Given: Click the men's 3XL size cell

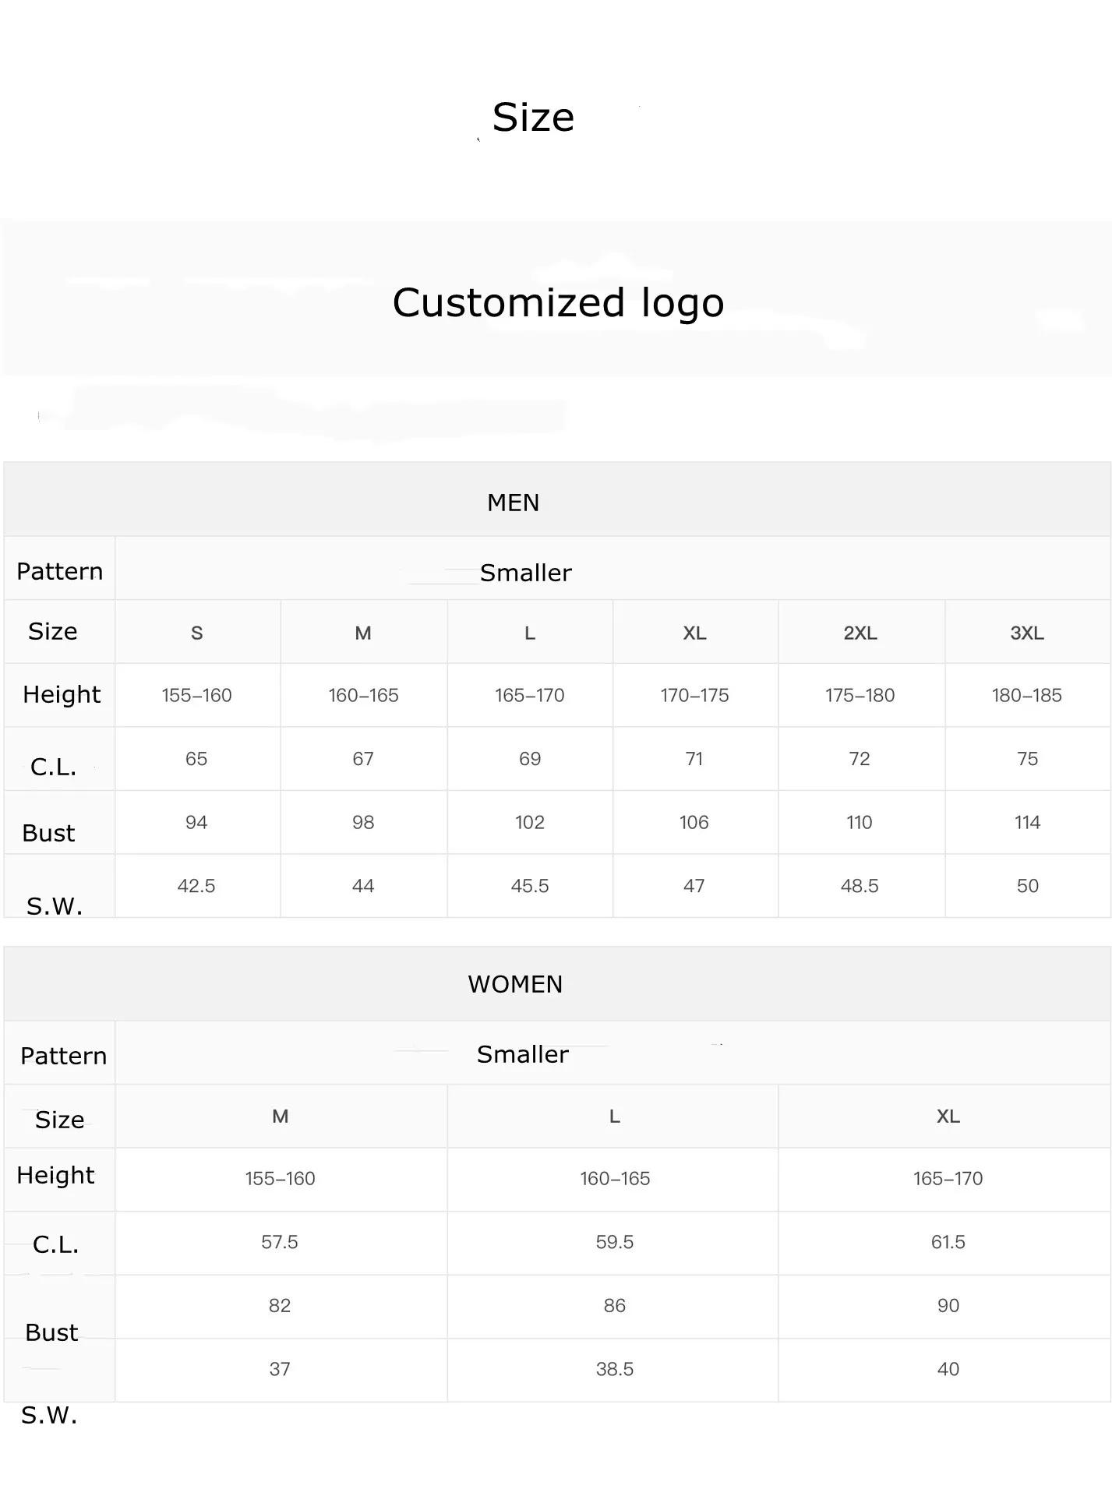Looking at the screenshot, I should pyautogui.click(x=1026, y=633).
